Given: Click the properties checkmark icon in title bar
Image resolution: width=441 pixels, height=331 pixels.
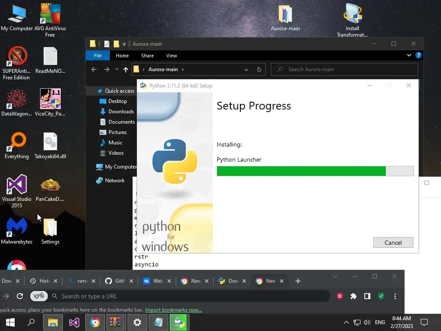Looking at the screenshot, I should pyautogui.click(x=107, y=44).
